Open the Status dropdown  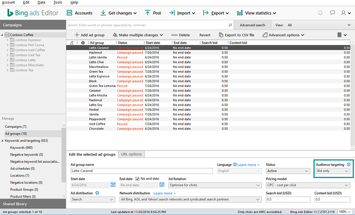(288, 171)
